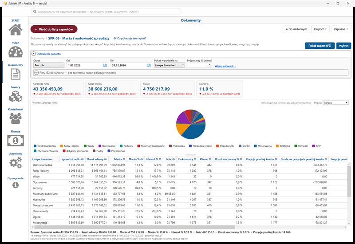
Task: Click the Subiekt GT title bar app icon
Action: tap(5, 4)
